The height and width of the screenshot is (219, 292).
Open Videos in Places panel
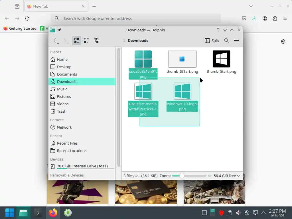(x=82, y=104)
